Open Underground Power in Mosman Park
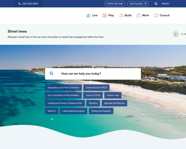This screenshot has width=186, height=149. [65, 103]
